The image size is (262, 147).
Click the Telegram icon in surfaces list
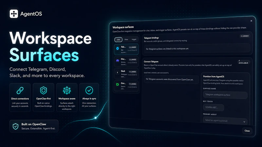(x=118, y=48)
